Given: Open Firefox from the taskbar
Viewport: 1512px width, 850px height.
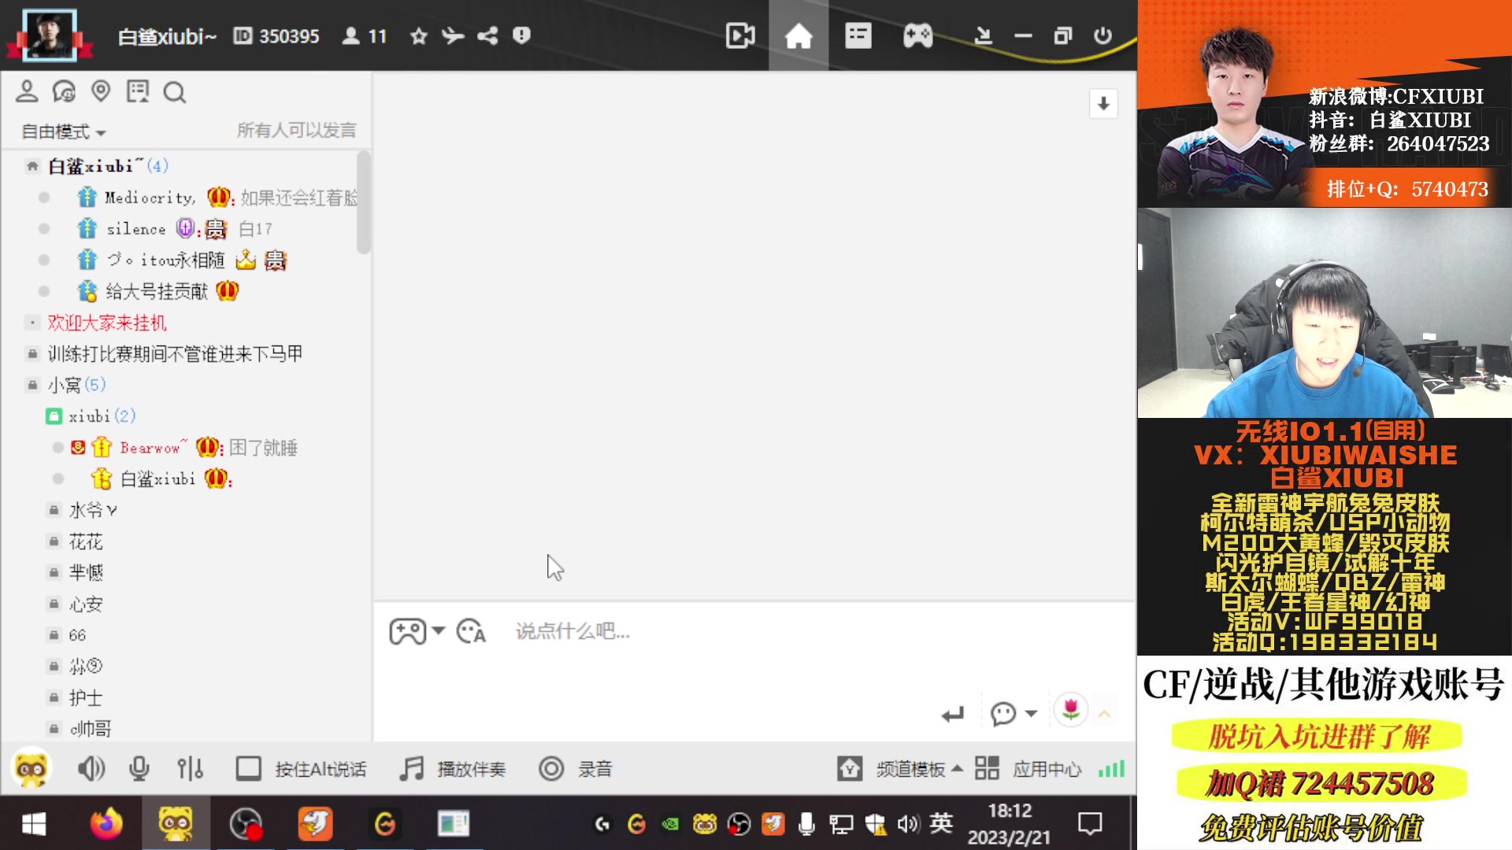Looking at the screenshot, I should pos(106,824).
